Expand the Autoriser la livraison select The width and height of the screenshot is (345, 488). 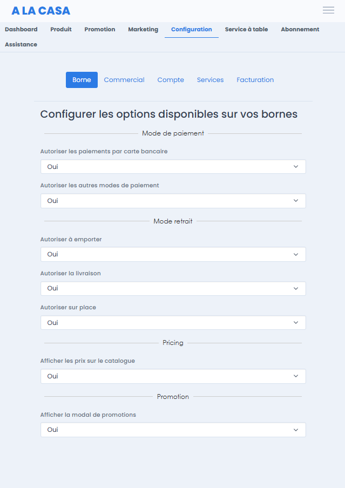[173, 288]
